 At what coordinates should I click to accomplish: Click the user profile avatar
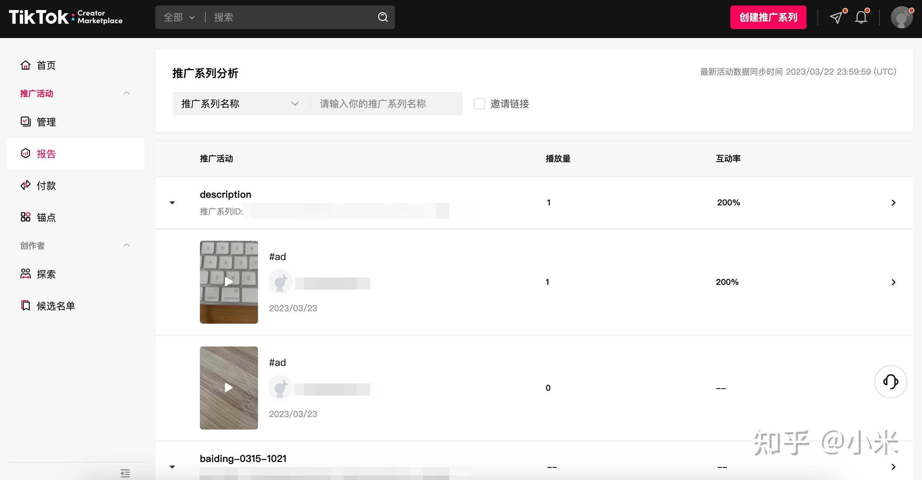pos(901,17)
